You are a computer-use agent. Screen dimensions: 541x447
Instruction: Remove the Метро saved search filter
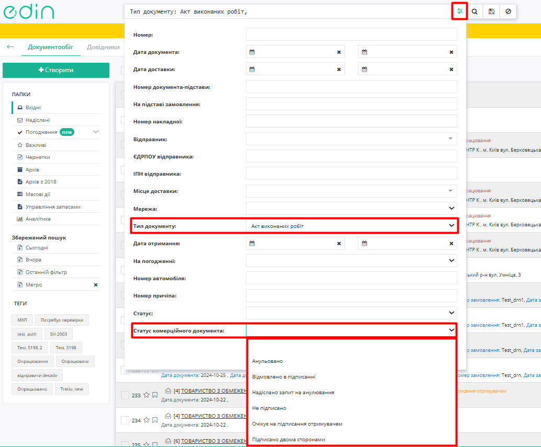(x=96, y=284)
